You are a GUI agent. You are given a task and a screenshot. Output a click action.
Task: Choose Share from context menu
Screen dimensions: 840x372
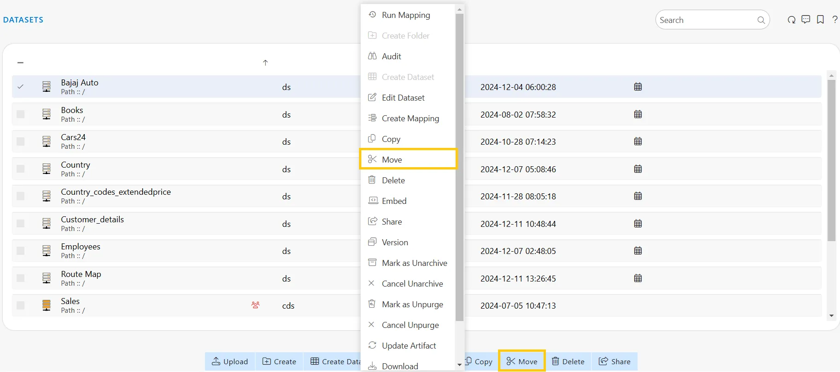pos(408,221)
